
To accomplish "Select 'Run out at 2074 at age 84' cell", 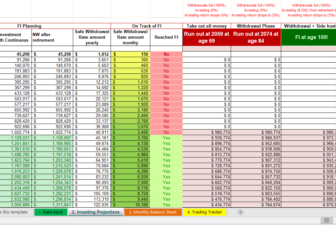I will pyautogui.click(x=256, y=37).
